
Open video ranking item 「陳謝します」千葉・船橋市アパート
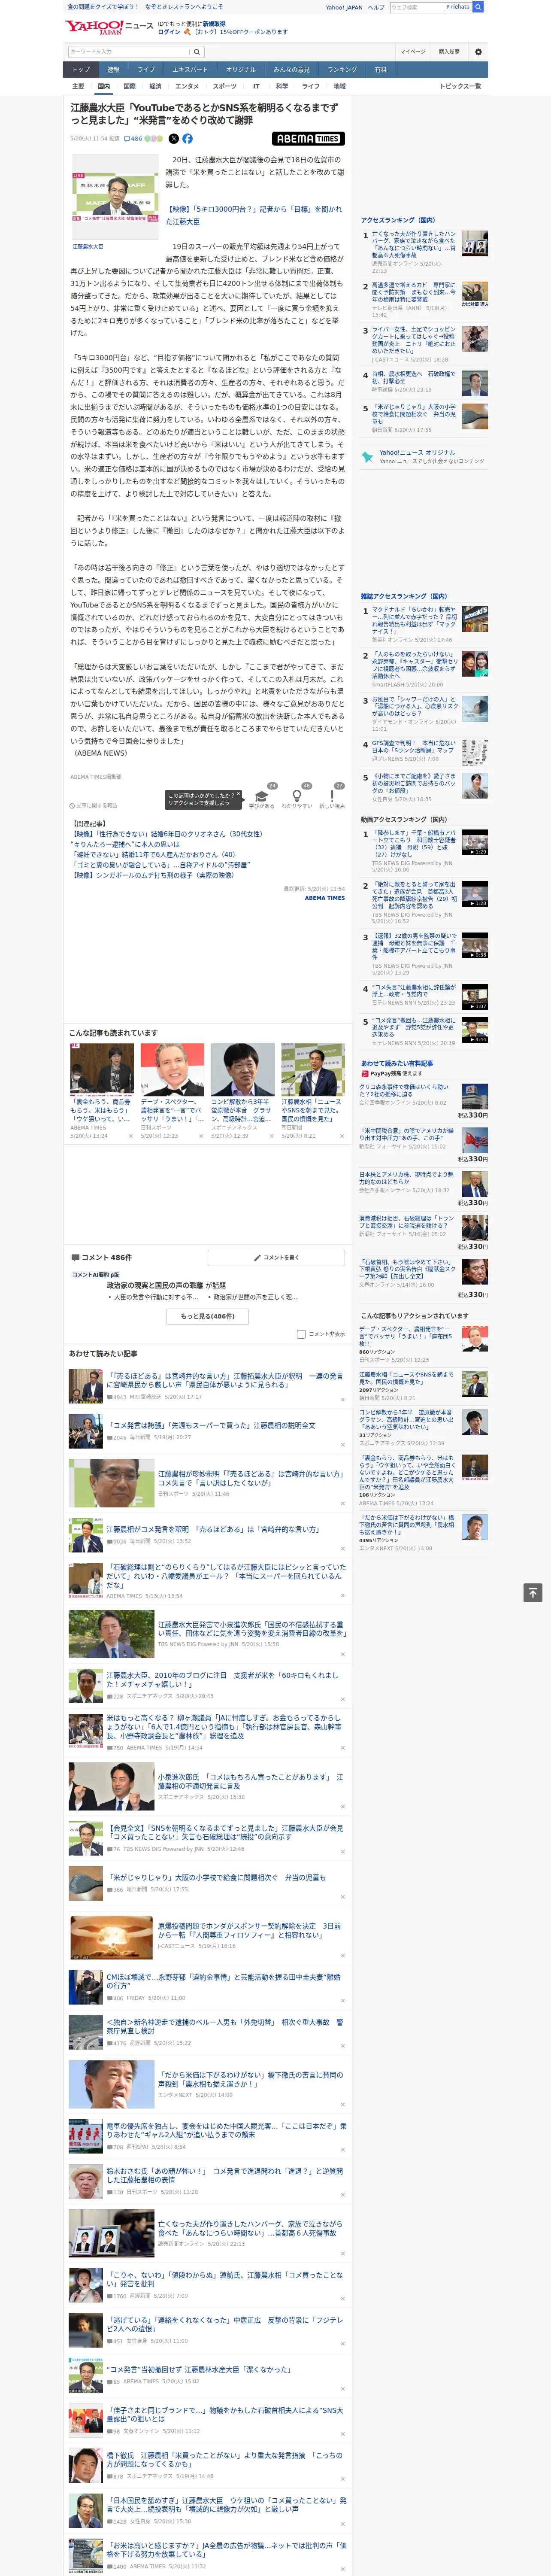coord(414,844)
